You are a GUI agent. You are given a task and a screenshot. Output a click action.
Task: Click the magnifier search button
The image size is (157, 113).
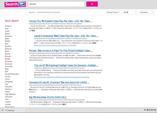coord(92,4)
